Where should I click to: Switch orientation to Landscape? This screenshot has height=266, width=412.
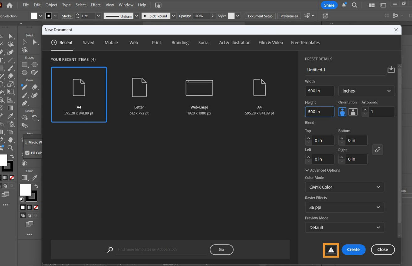[x=353, y=112]
